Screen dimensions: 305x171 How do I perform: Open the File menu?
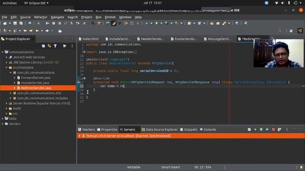tap(4, 17)
